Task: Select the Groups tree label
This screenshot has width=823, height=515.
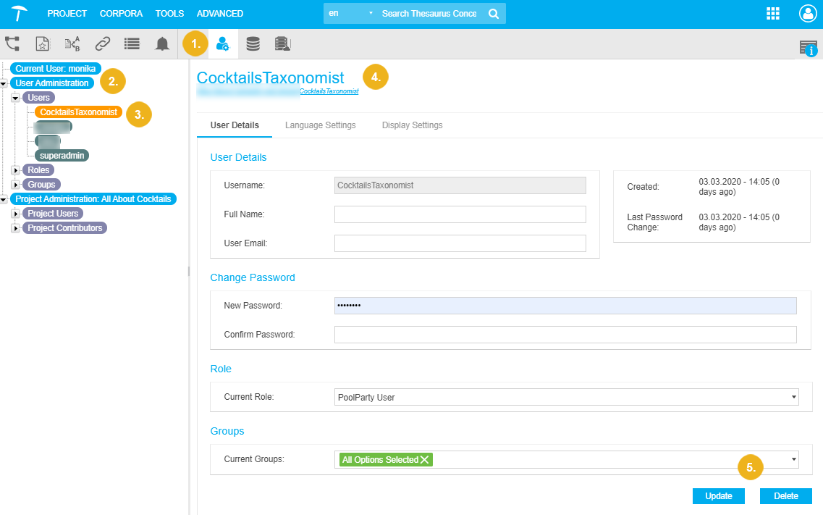Action: pos(41,185)
